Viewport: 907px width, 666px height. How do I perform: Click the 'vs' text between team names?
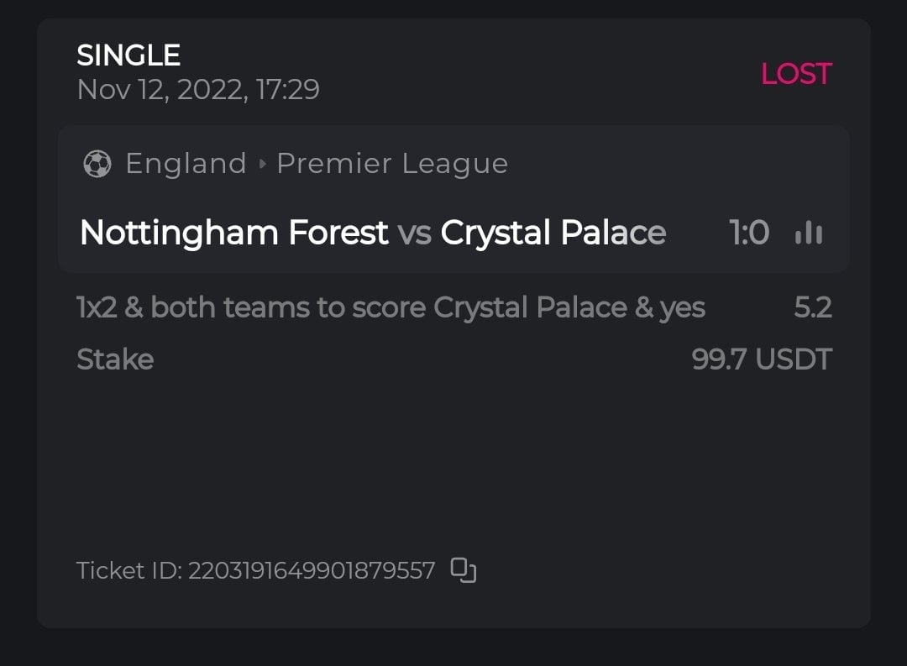point(414,233)
